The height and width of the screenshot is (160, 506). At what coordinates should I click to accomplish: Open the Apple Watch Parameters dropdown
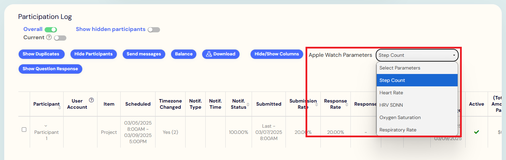(417, 55)
